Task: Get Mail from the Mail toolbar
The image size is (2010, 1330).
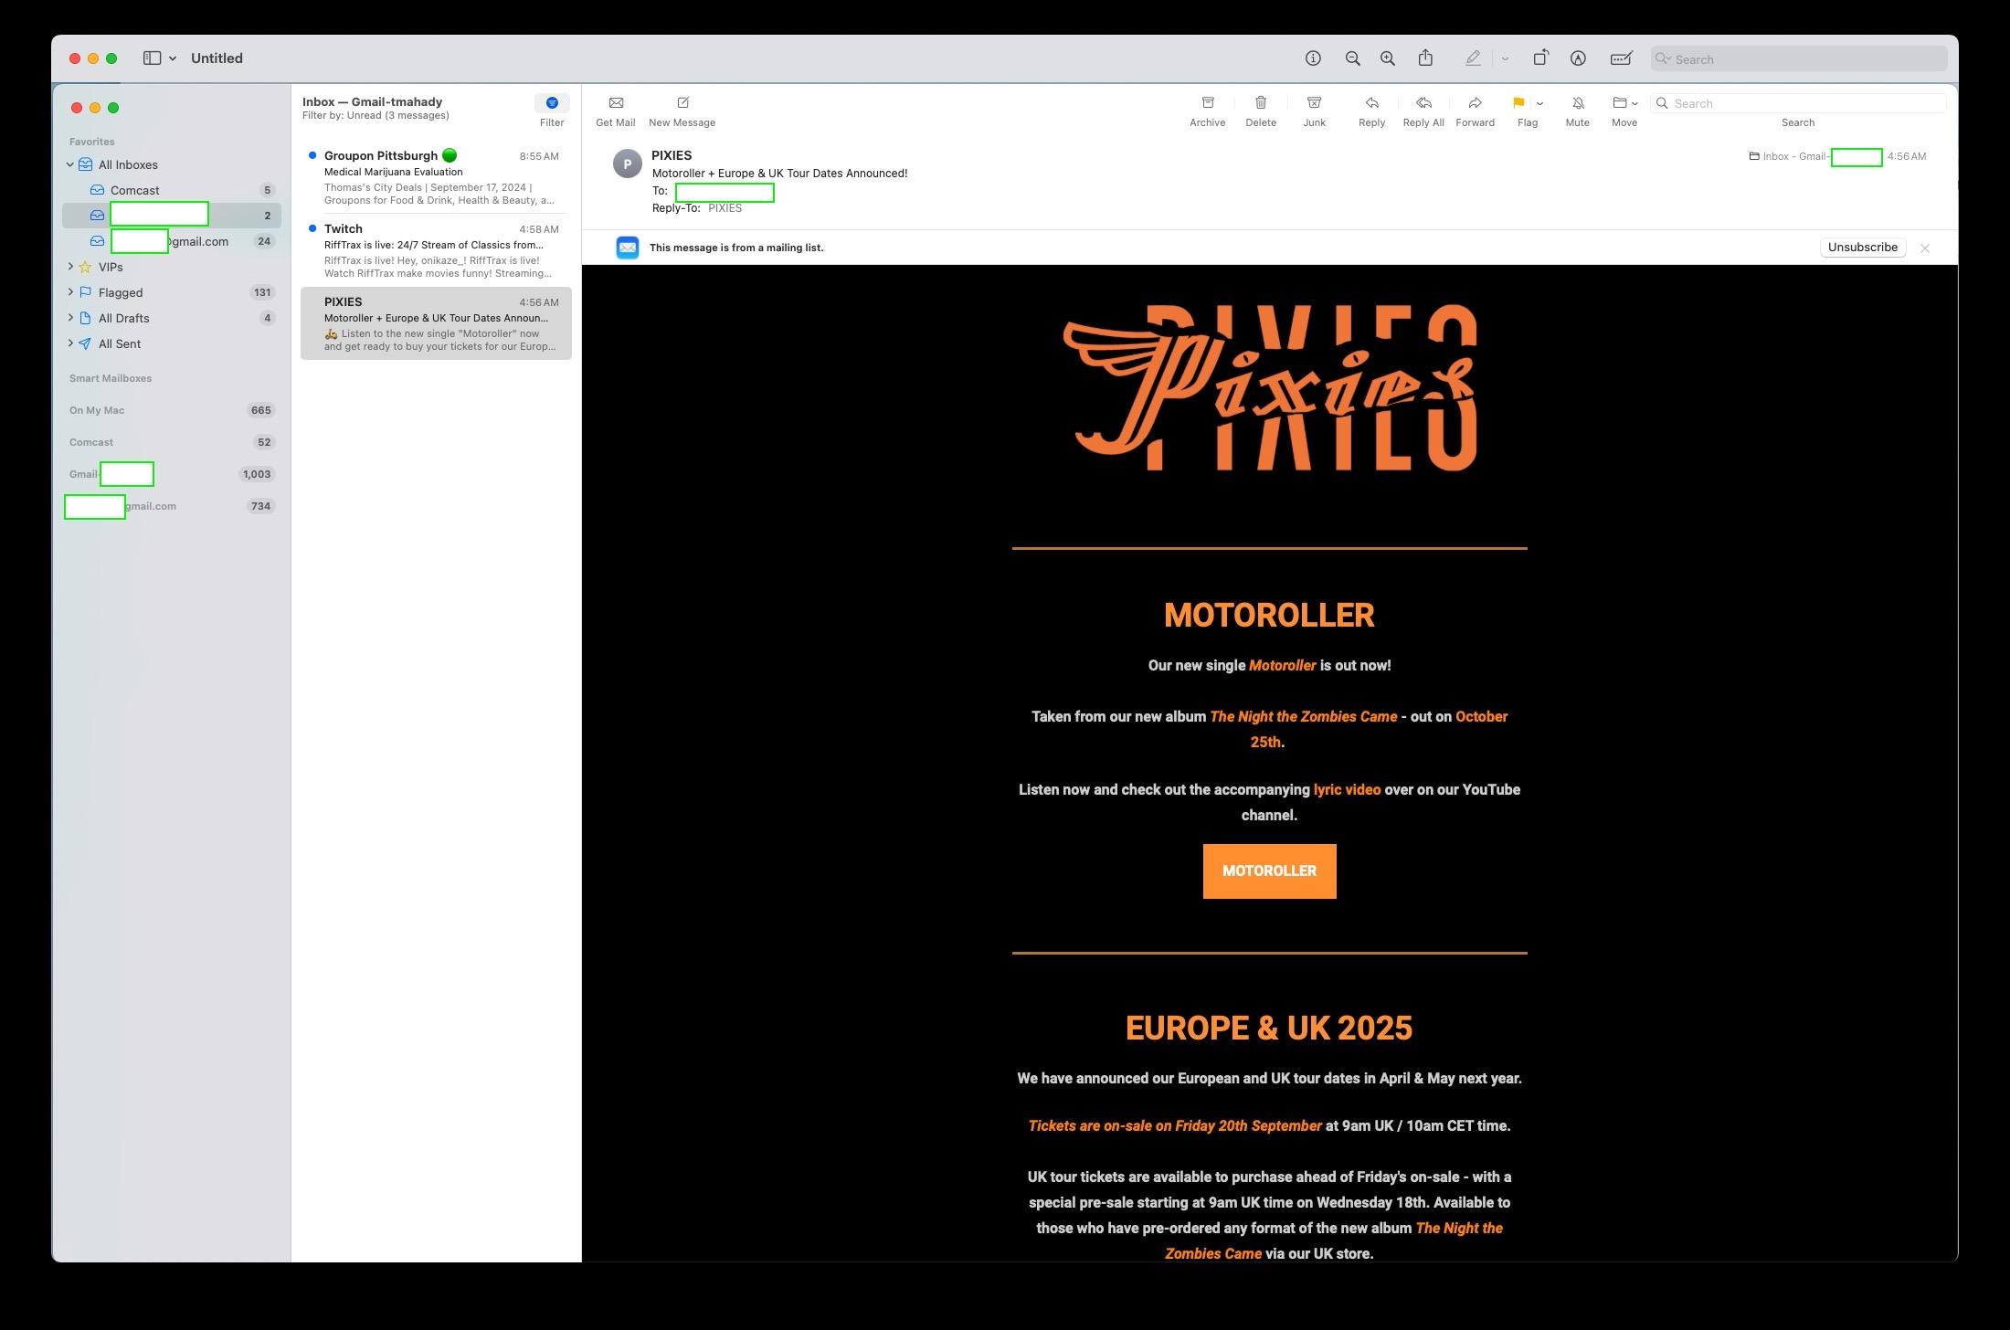Action: click(x=616, y=111)
